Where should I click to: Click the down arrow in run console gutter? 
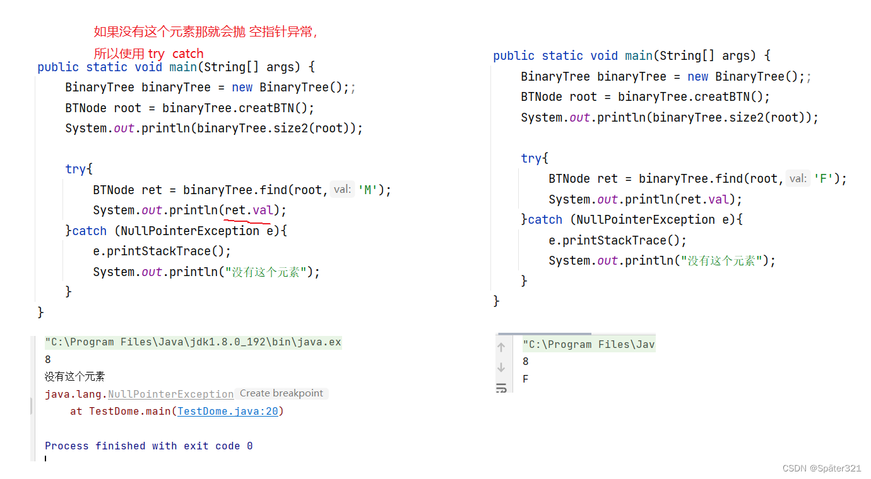501,367
